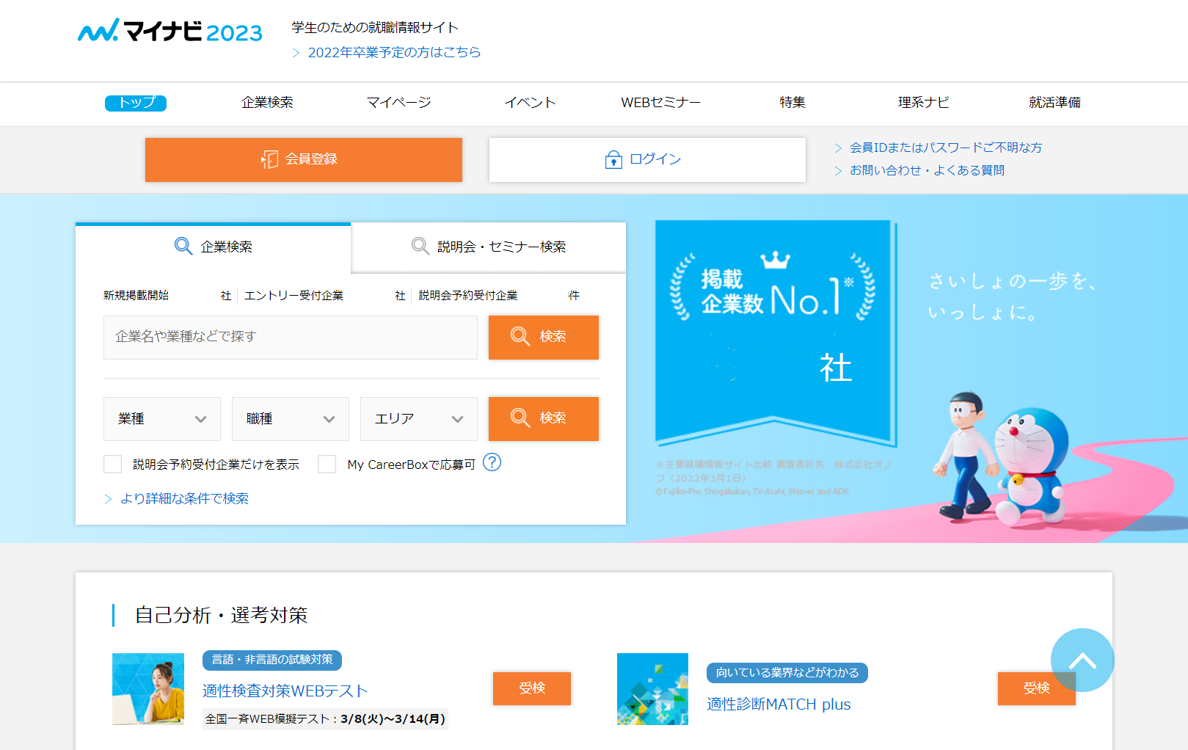Open 理系ナビ in the navigation bar

tap(923, 103)
